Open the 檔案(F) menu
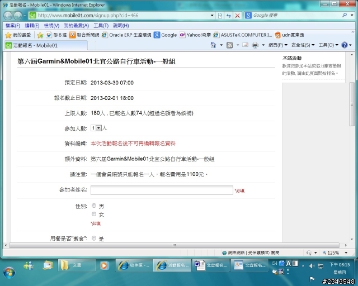358x286 pixels. tap(13, 26)
